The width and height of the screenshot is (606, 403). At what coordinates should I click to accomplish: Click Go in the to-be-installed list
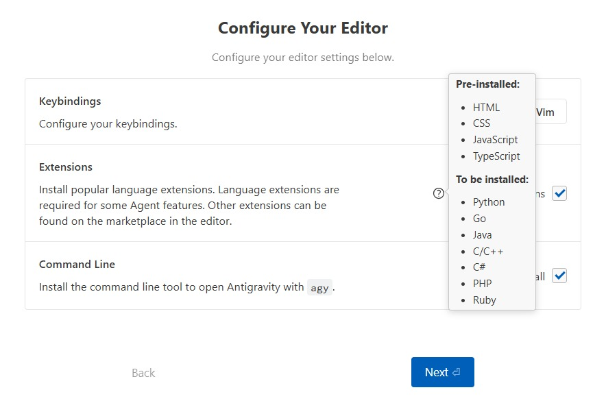[479, 219]
